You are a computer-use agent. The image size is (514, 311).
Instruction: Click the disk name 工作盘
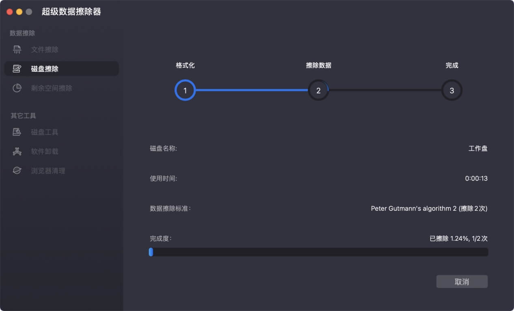click(478, 148)
